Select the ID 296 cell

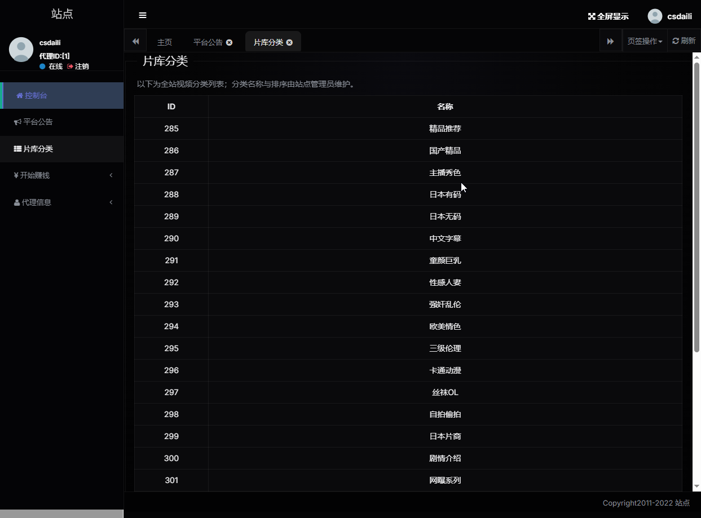coord(171,370)
